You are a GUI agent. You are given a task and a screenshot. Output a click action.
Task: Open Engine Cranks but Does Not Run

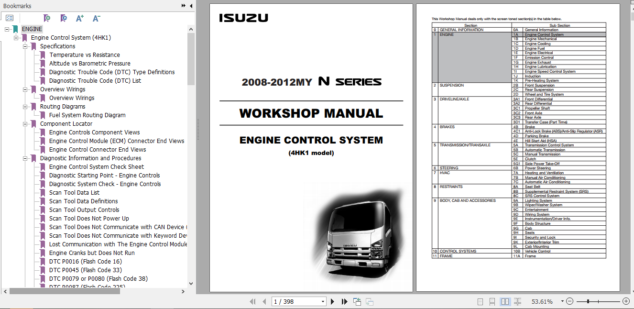(x=92, y=253)
